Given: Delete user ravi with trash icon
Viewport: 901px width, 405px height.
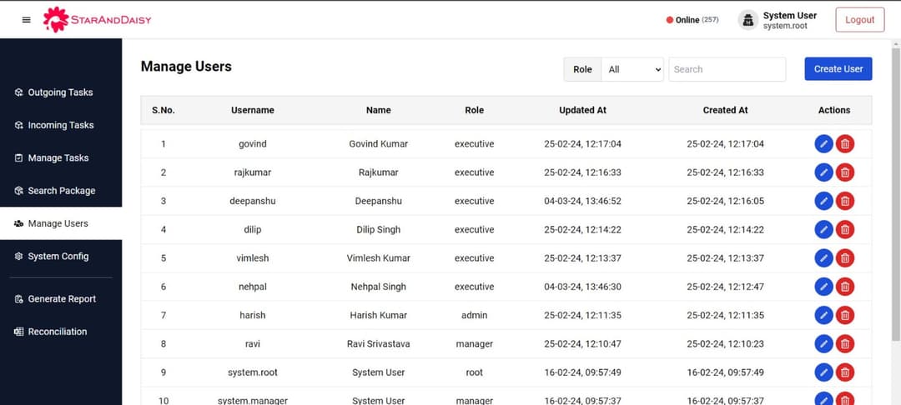Looking at the screenshot, I should coord(844,343).
